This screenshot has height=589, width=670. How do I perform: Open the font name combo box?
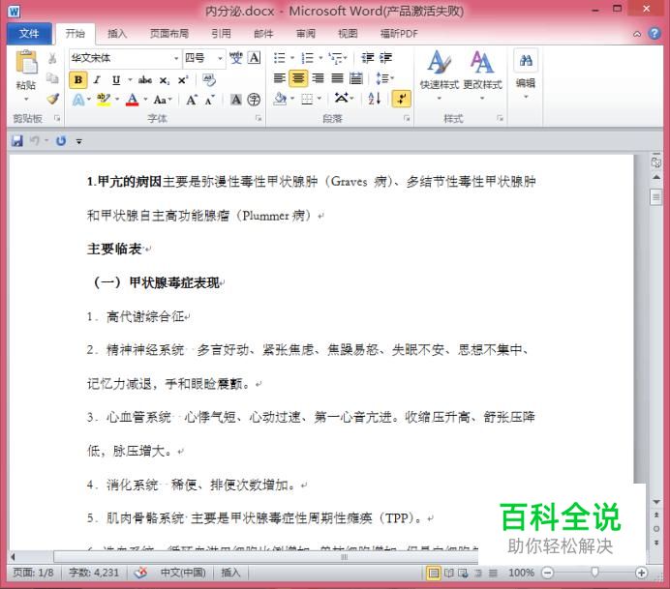click(125, 58)
